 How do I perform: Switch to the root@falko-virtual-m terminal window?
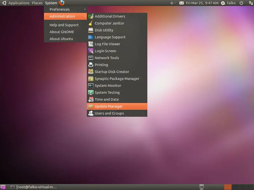34,187
